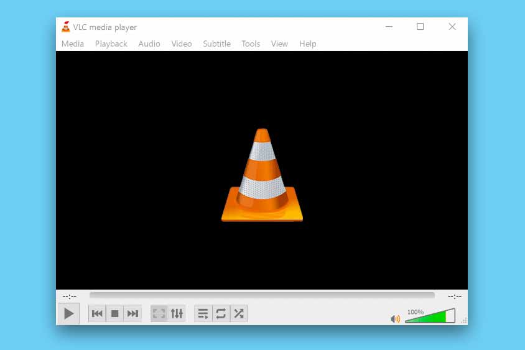Toggle loop repeat mode
525x350 pixels.
[221, 313]
